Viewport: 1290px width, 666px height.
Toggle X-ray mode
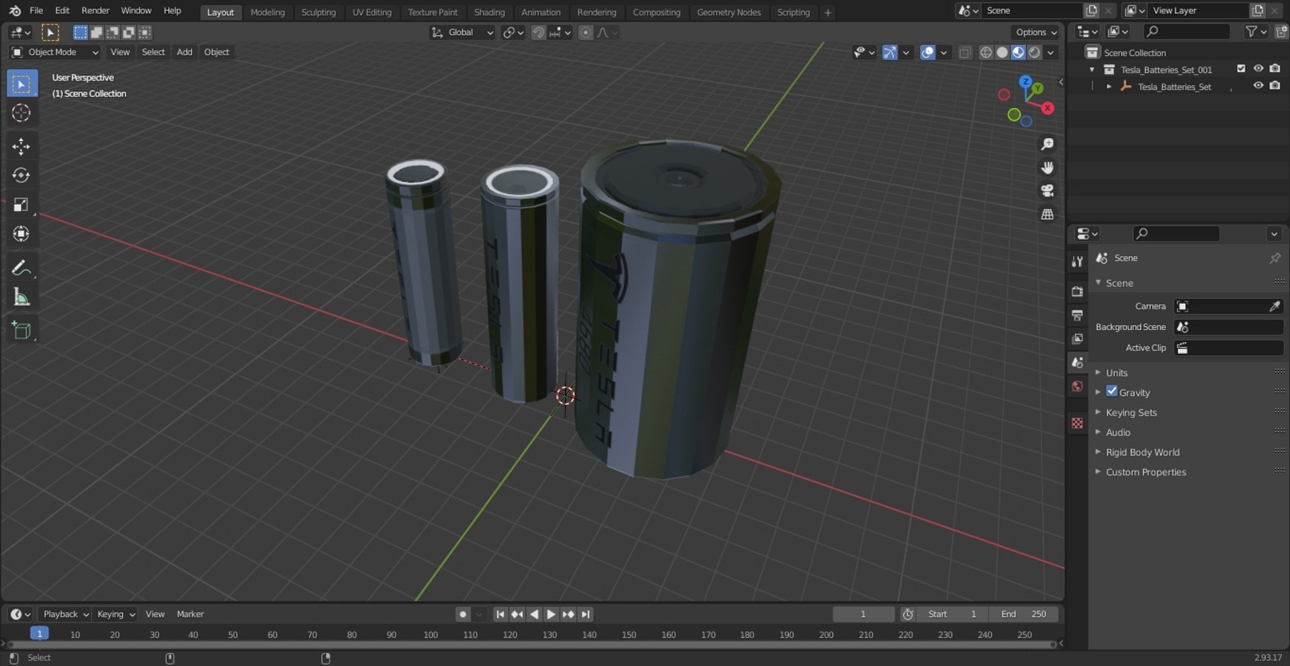coord(965,52)
